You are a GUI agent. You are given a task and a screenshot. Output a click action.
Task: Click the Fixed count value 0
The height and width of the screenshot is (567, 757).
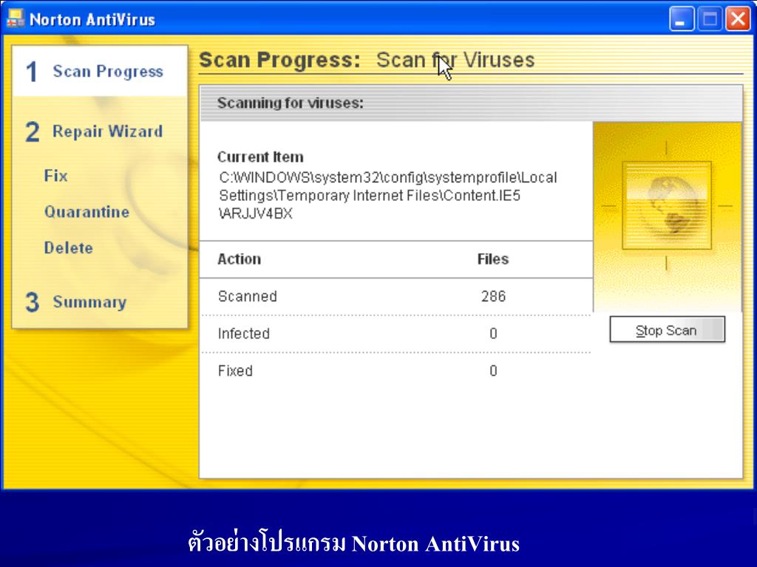(x=493, y=371)
